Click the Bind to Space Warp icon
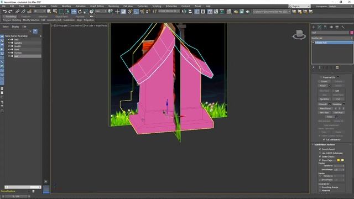This screenshot has height=199, width=354. pyautogui.click(x=29, y=12)
